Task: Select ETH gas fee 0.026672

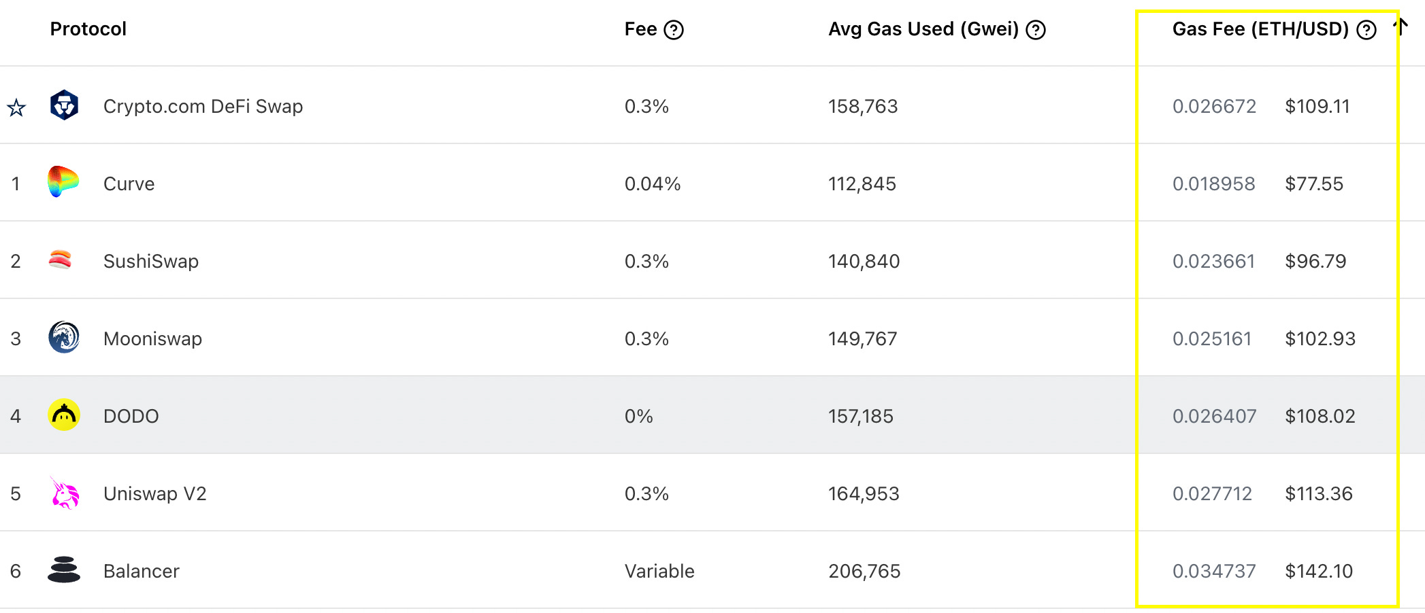Action: 1214,106
